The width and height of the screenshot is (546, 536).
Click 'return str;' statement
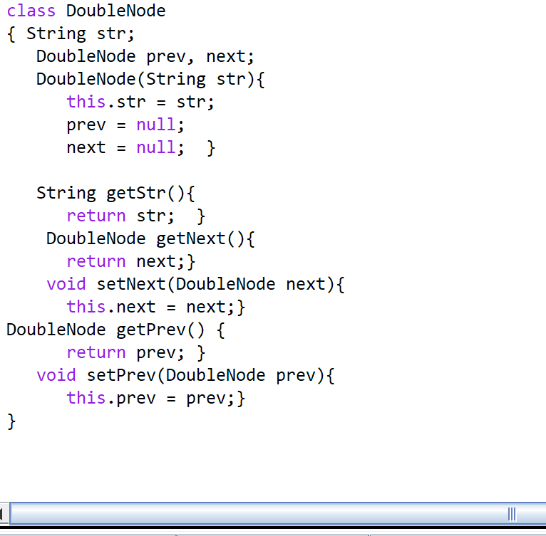pyautogui.click(x=120, y=216)
